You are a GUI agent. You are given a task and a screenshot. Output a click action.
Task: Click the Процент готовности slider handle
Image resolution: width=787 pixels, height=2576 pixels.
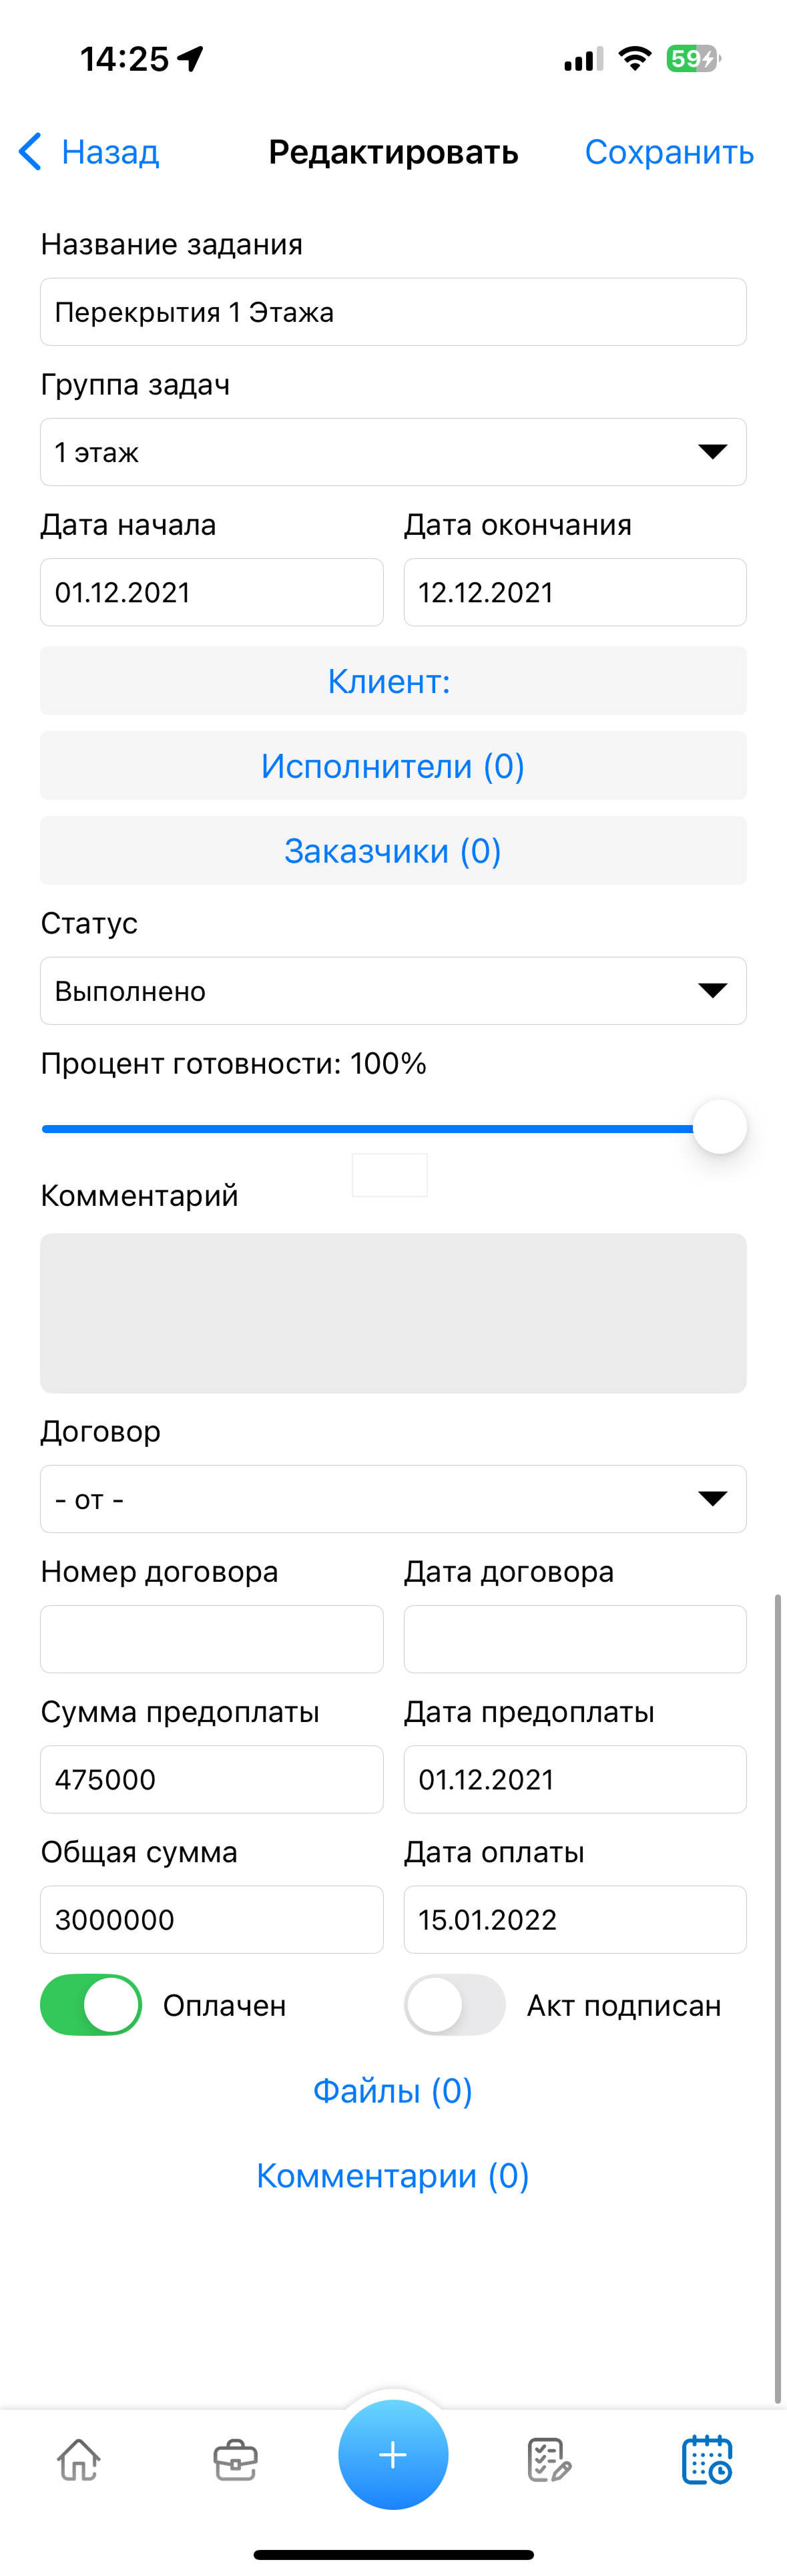pos(720,1127)
